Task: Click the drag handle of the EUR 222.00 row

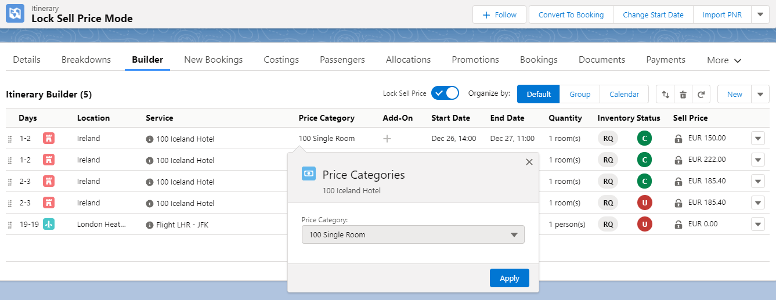Action: [x=10, y=161]
